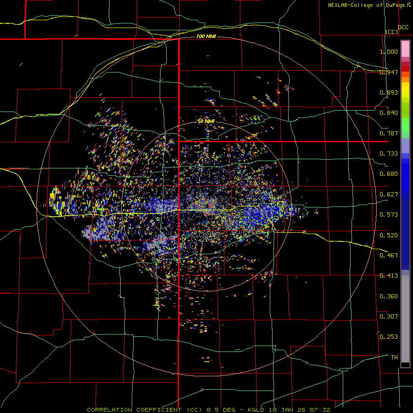Click the 100 NMI range ring label
This screenshot has height=413, width=413.
click(x=206, y=36)
